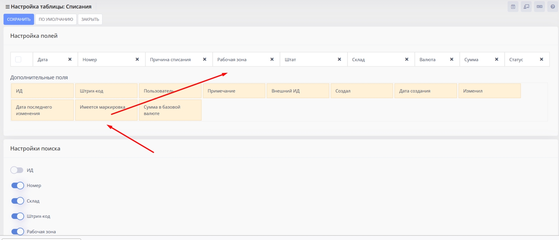
Task: Click the СОХРАНИТЬ button
Action: 19,19
